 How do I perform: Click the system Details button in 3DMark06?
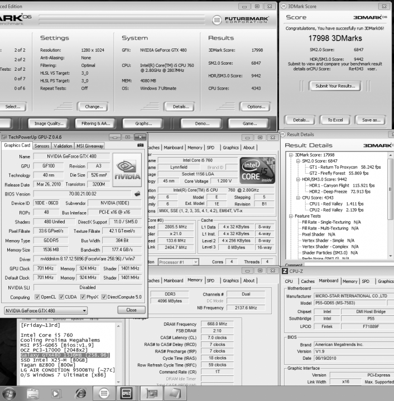click(181, 106)
